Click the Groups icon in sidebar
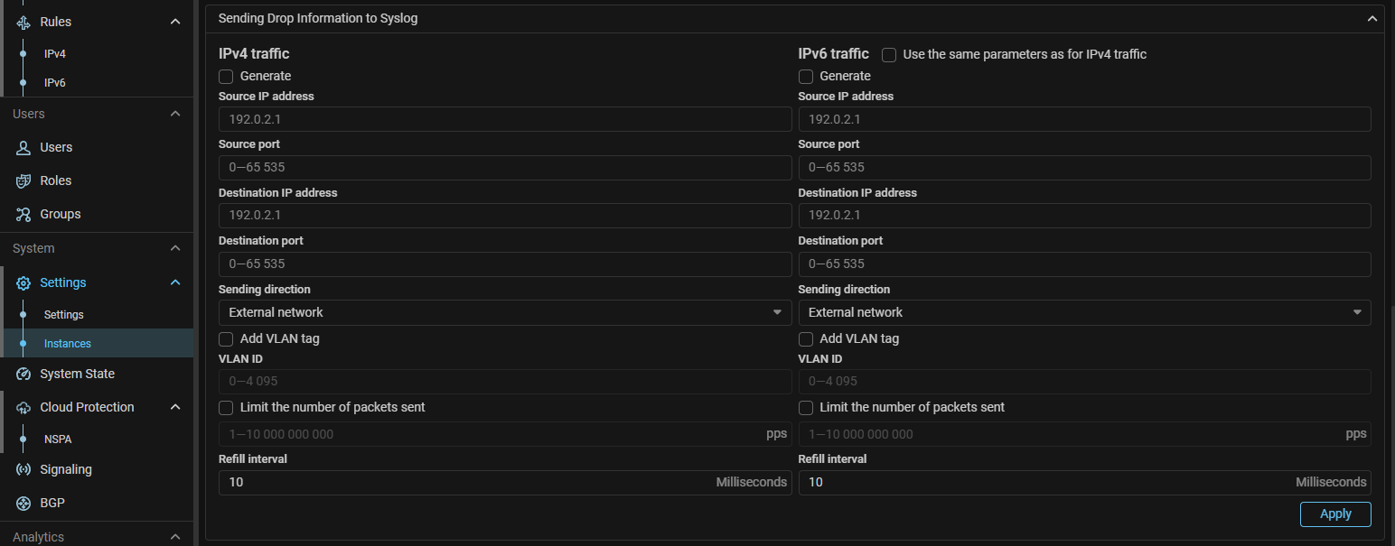Image resolution: width=1395 pixels, height=546 pixels. click(x=24, y=214)
